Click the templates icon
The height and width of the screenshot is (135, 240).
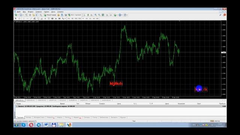pyautogui.click(x=125, y=15)
